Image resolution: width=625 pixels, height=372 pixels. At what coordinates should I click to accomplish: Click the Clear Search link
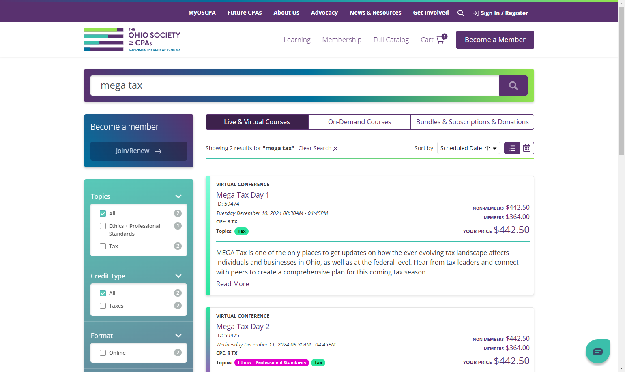(x=315, y=148)
